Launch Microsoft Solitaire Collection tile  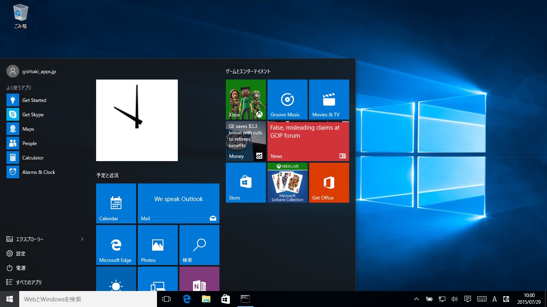[x=288, y=183]
